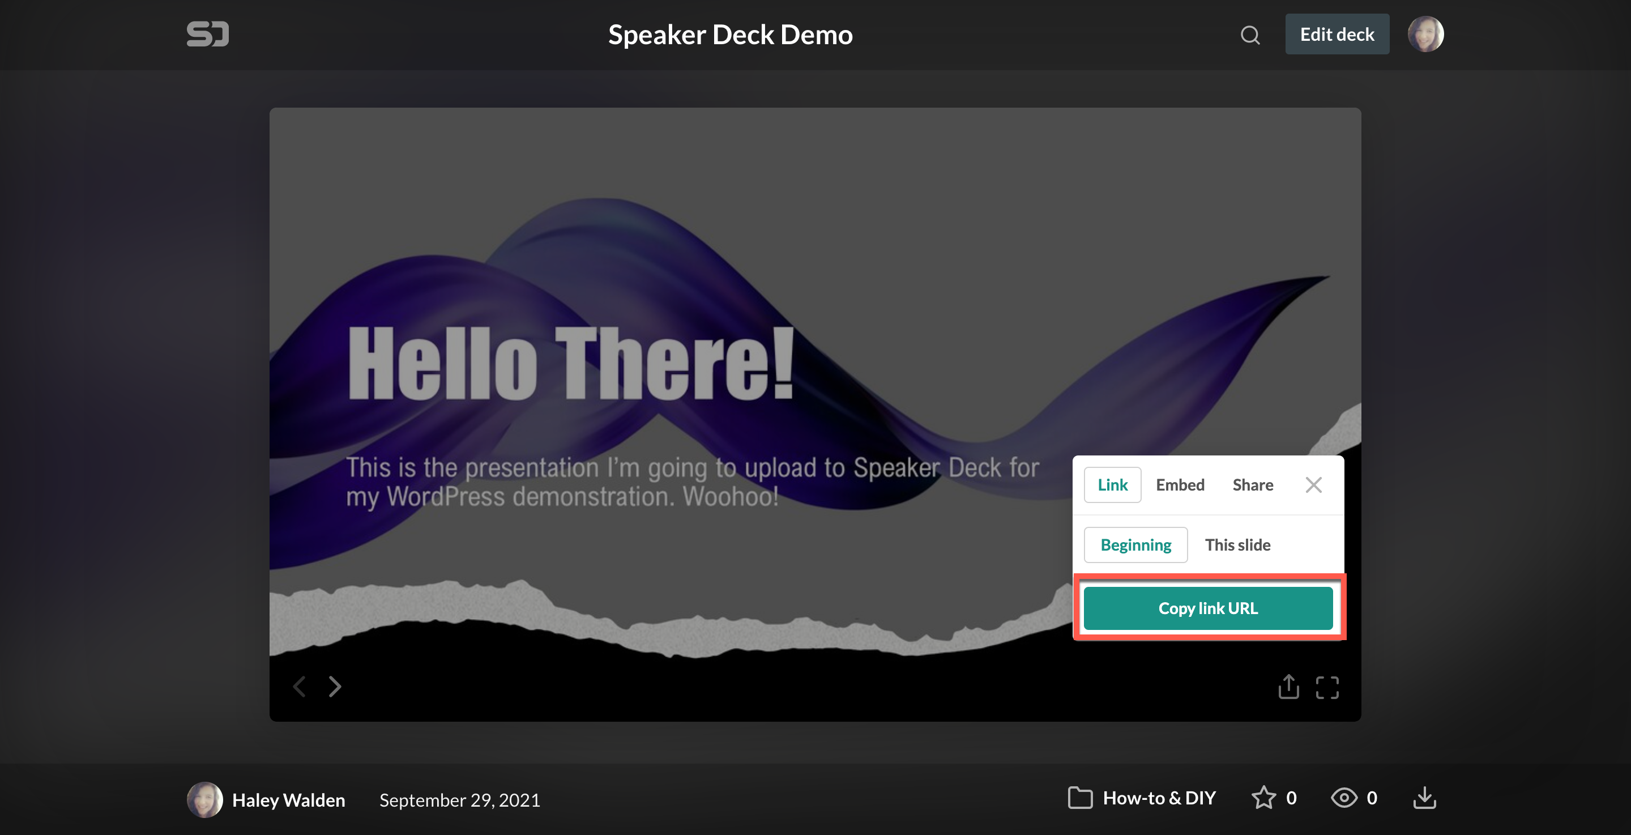The image size is (1631, 835).
Task: Open the How-to & DIY category
Action: coord(1159,798)
